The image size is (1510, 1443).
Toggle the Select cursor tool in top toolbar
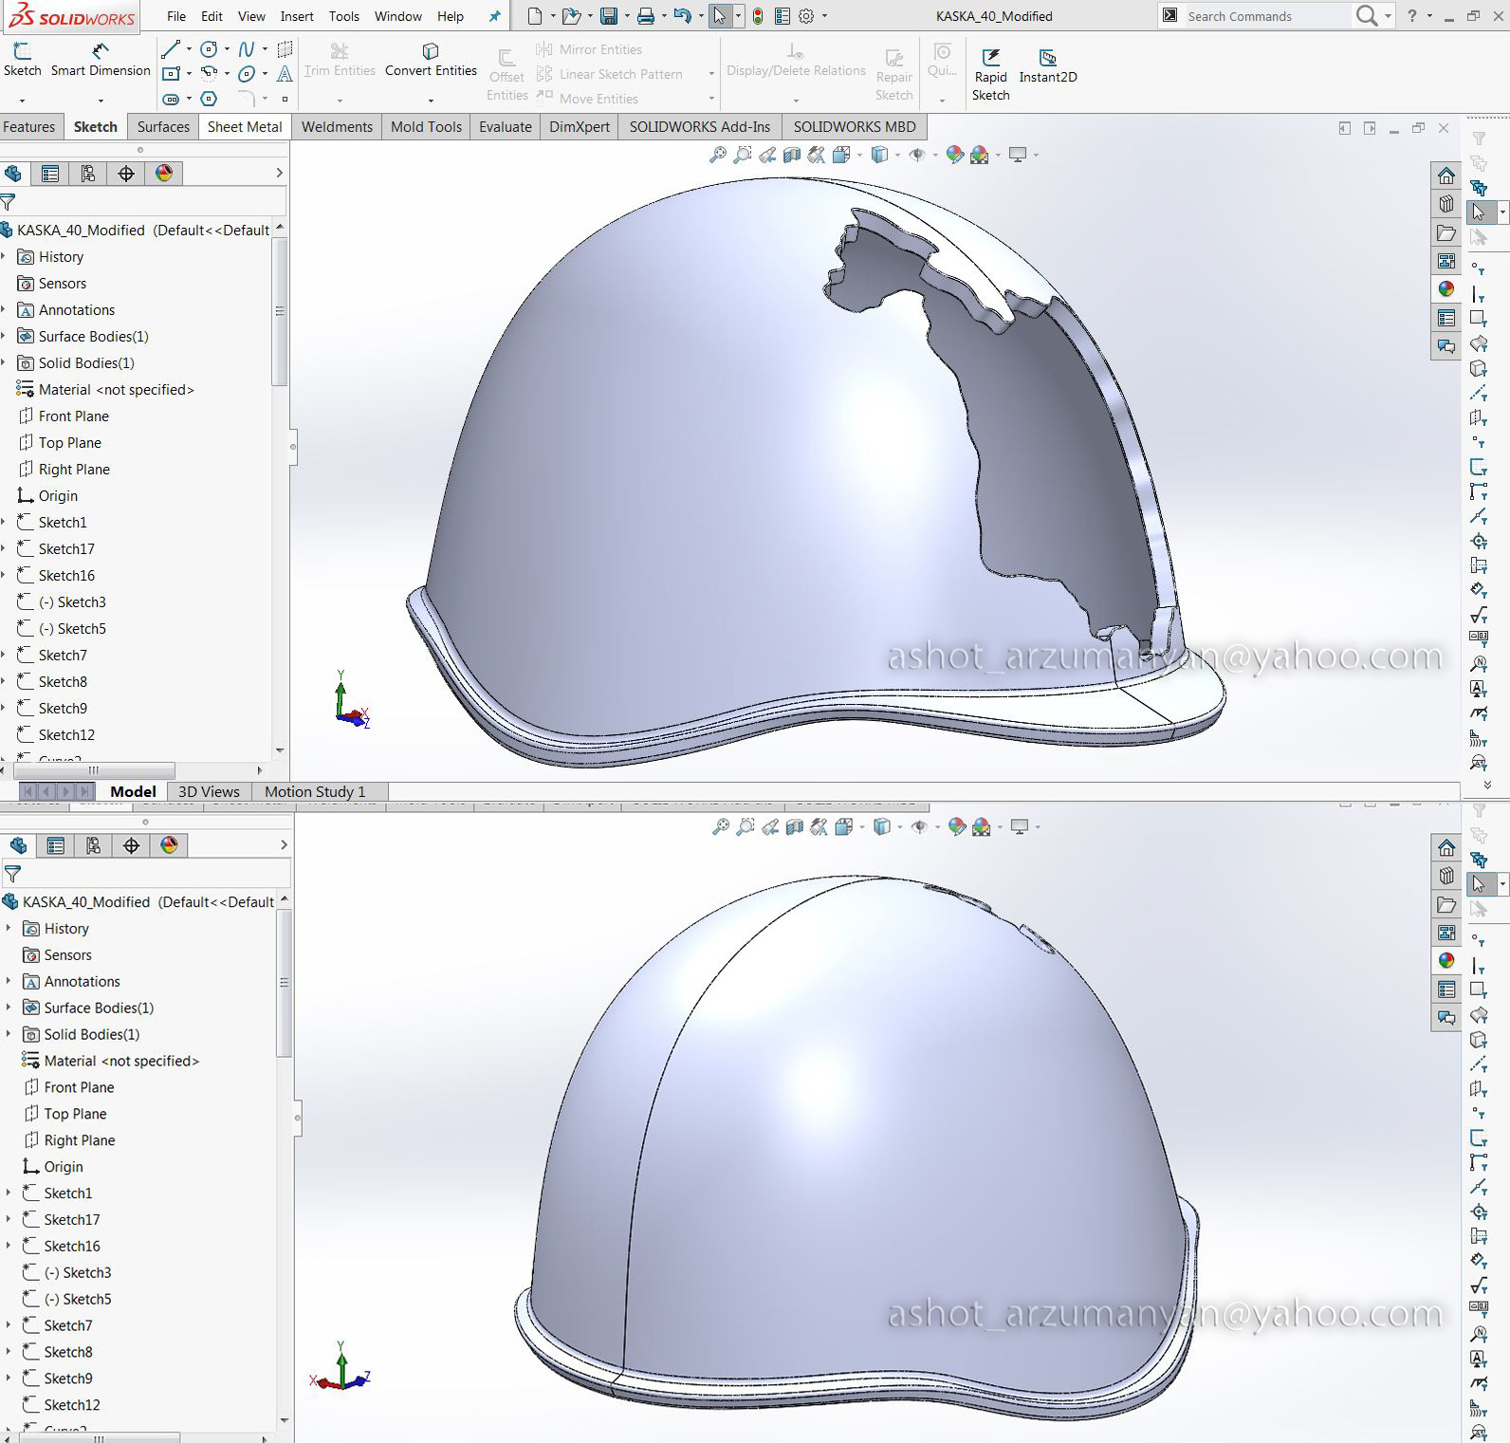click(721, 16)
